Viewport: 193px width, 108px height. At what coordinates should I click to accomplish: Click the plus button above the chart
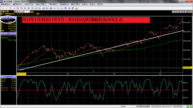[x=176, y=12]
